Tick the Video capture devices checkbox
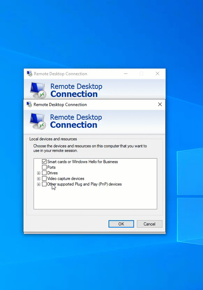This screenshot has width=203, height=290. 44,179
